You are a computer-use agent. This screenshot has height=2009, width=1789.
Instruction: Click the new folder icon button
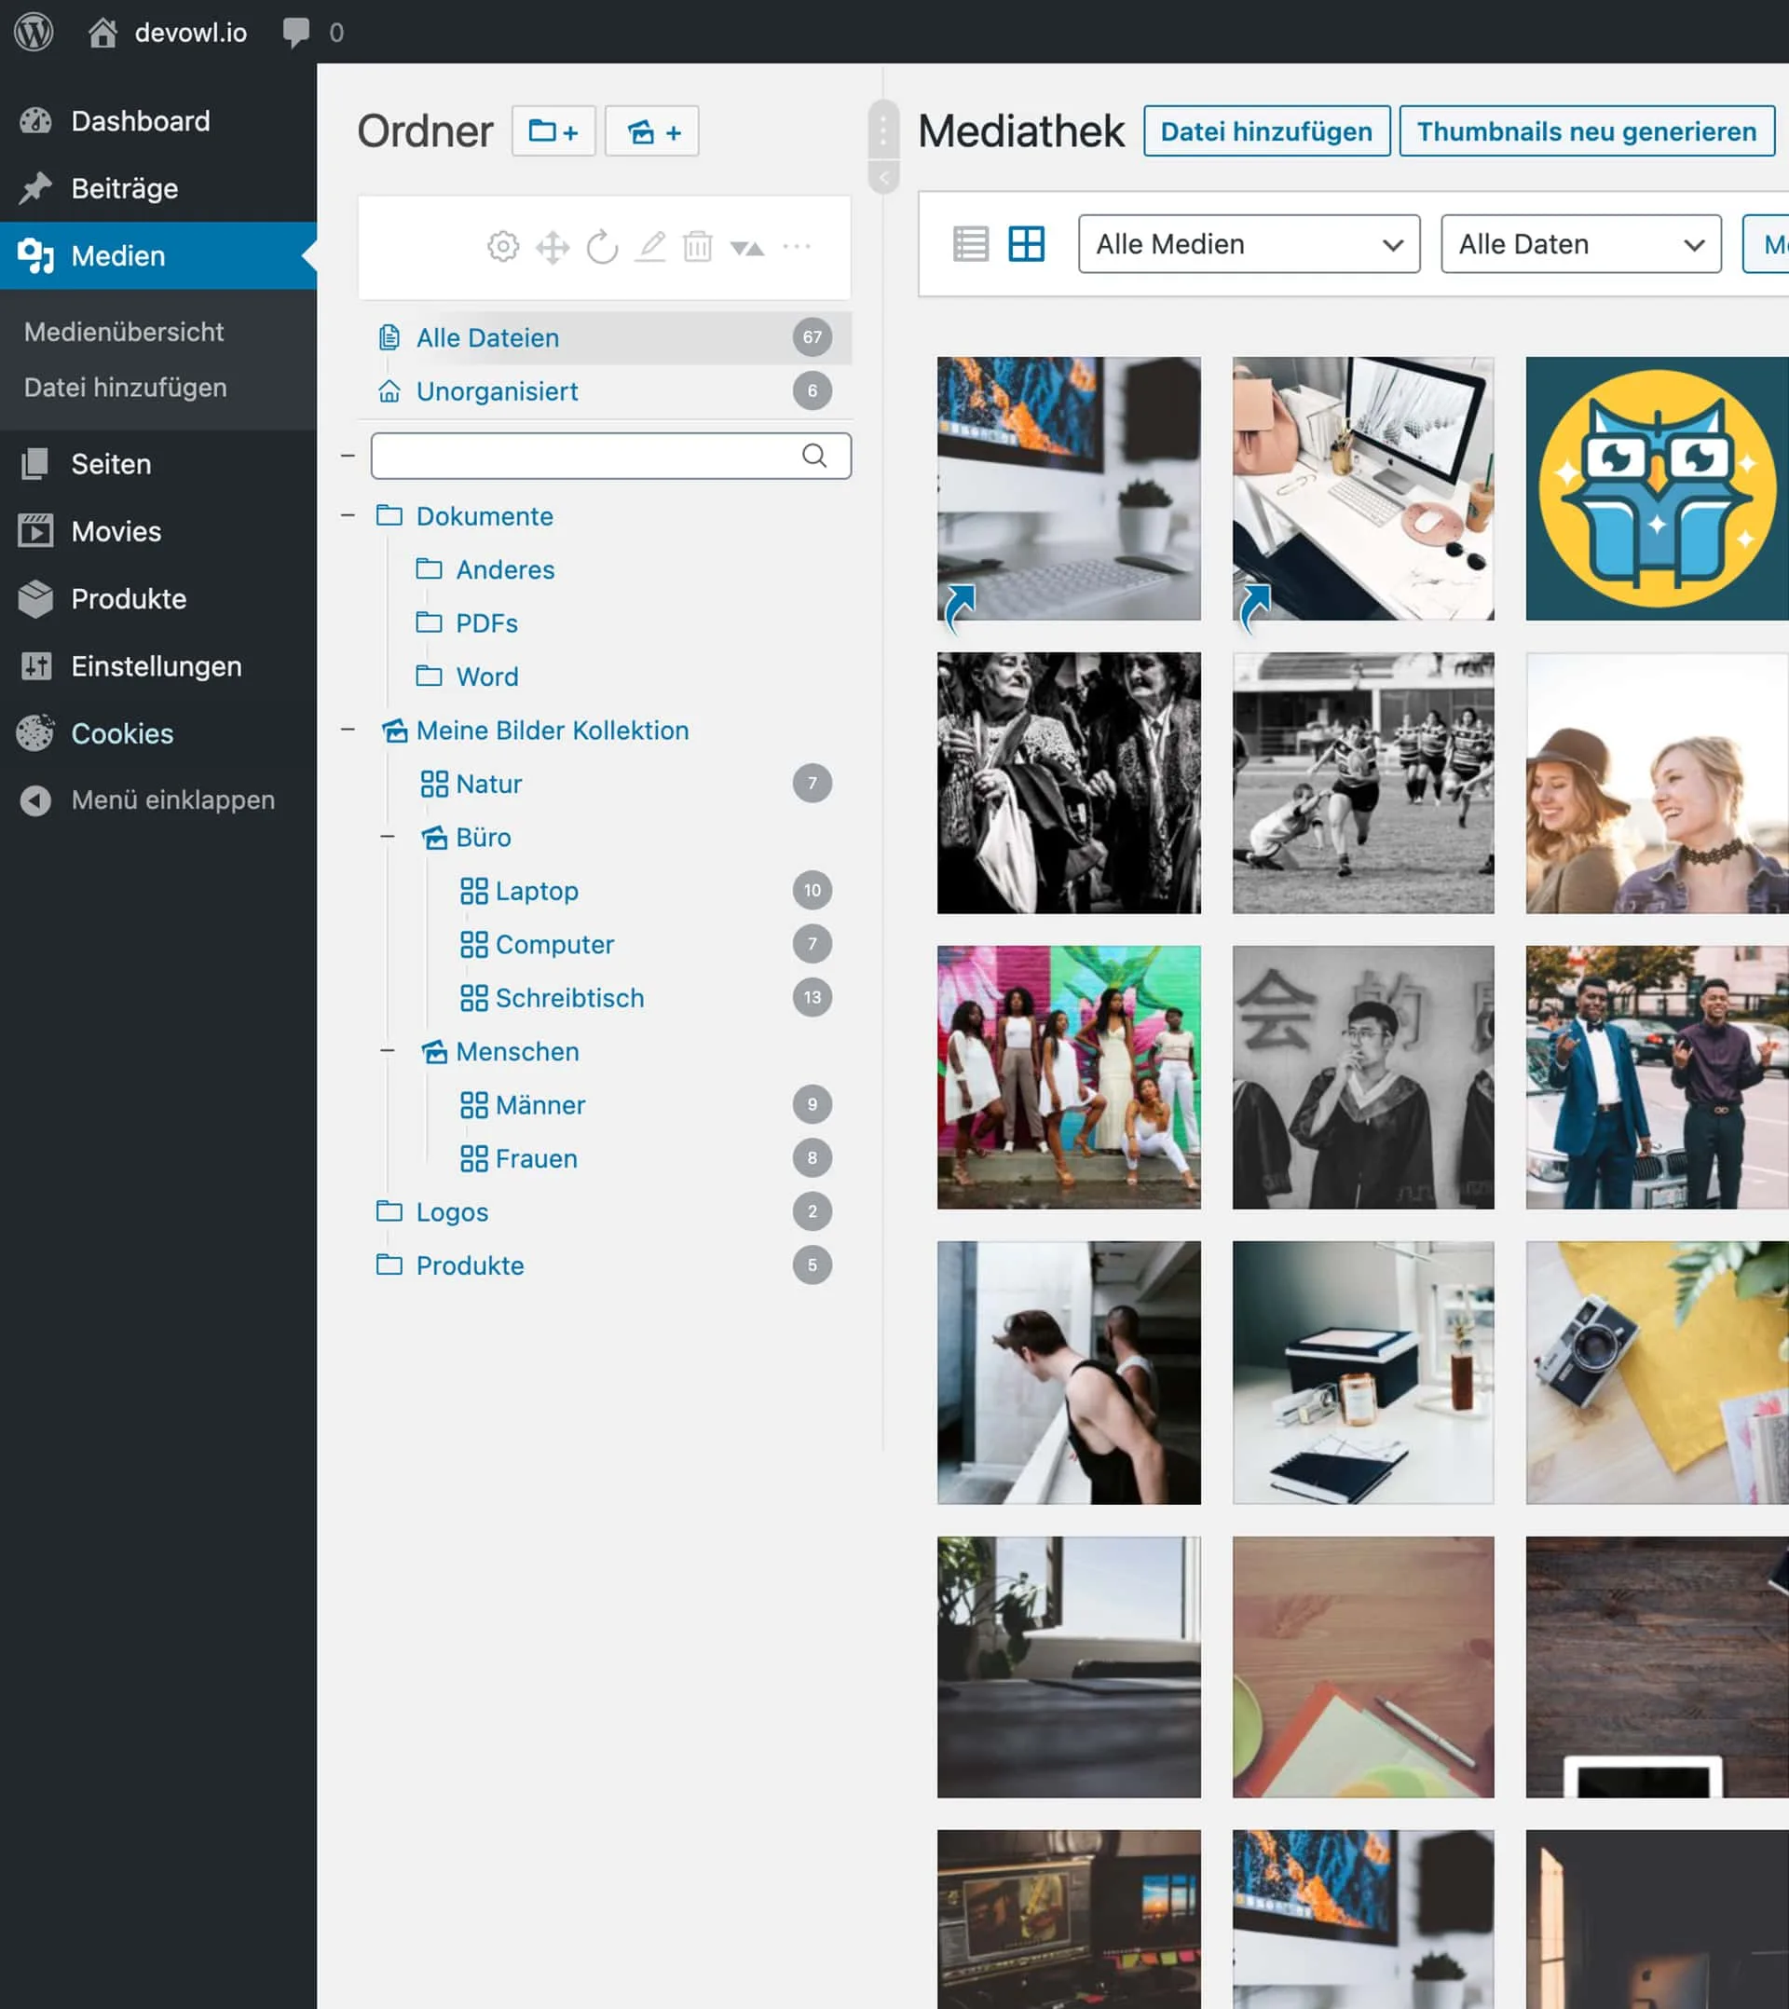pyautogui.click(x=553, y=131)
